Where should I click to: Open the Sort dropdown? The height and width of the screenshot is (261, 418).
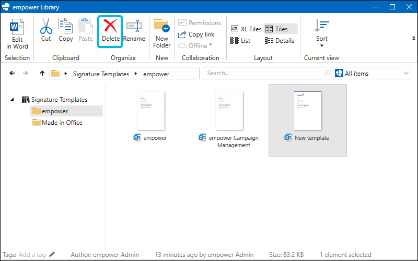tap(322, 33)
